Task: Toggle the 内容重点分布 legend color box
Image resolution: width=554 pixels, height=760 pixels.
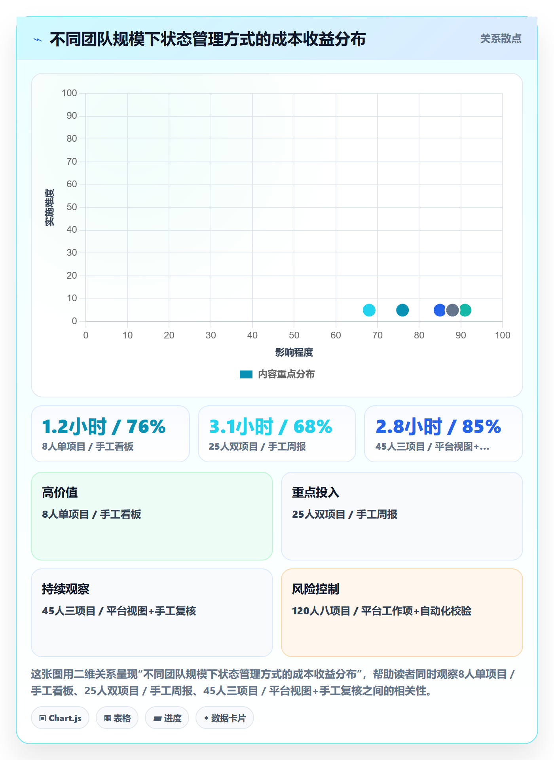Action: click(x=246, y=374)
